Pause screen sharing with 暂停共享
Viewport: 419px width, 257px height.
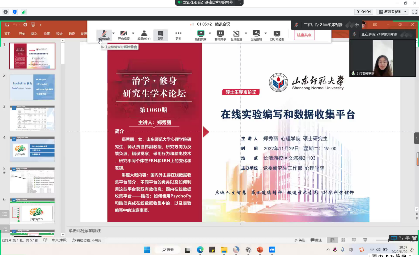pos(220,35)
